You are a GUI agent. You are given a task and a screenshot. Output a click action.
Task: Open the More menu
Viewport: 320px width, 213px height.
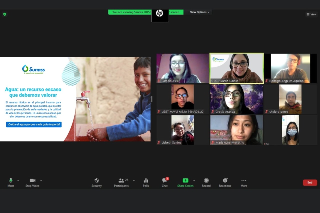coord(244,181)
